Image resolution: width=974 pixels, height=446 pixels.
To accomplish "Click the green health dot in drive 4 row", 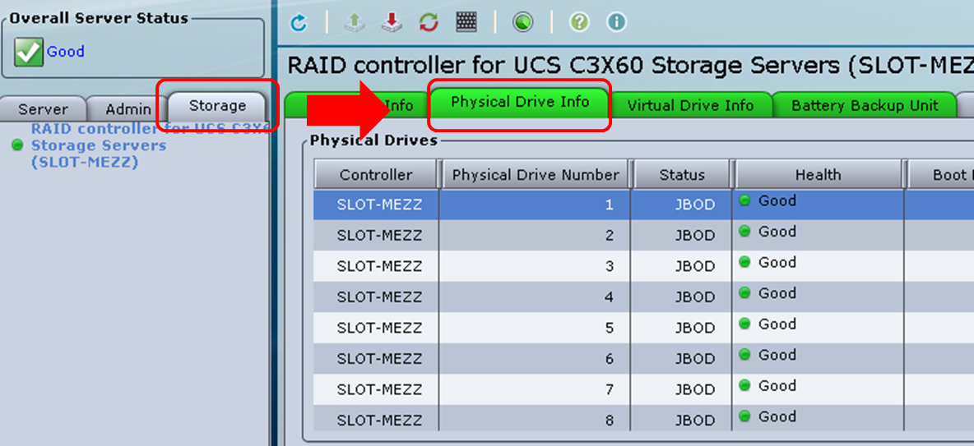I will coord(744,292).
